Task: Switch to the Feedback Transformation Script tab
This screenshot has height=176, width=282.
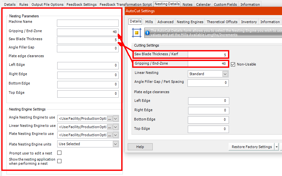Action: point(125,4)
